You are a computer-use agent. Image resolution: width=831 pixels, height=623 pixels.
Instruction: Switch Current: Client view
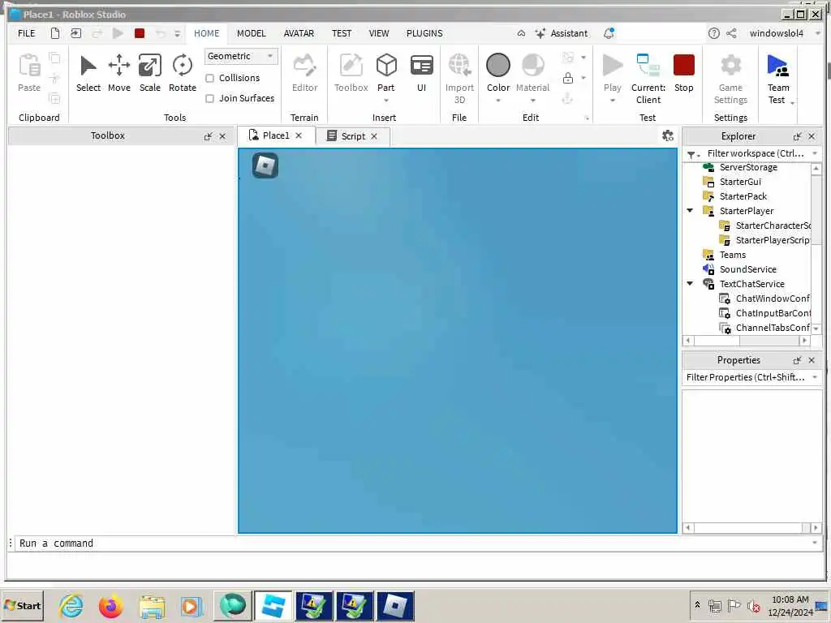pos(648,79)
